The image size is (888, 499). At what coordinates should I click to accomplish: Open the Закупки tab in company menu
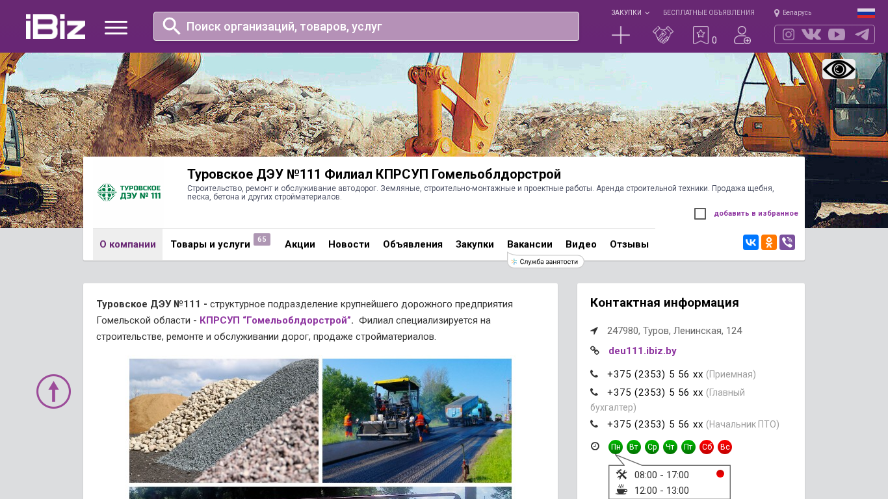coord(475,244)
